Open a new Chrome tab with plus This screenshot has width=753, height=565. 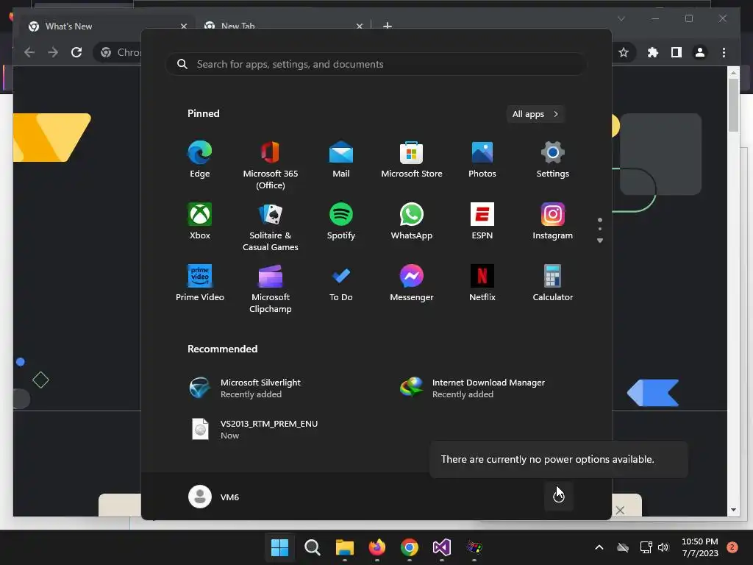coord(387,26)
